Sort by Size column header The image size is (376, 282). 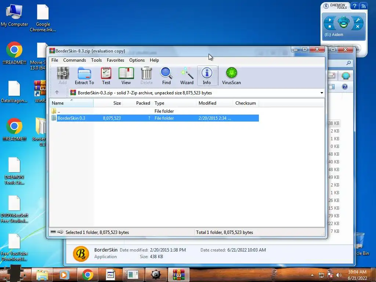pyautogui.click(x=108, y=103)
